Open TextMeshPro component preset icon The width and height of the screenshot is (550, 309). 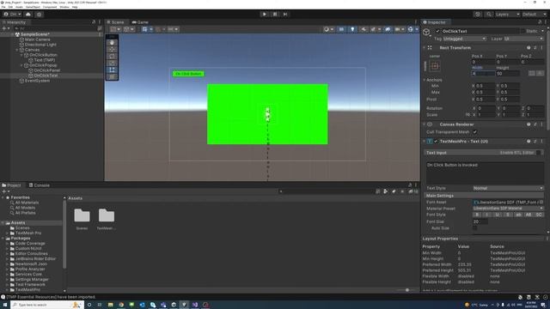click(x=535, y=142)
